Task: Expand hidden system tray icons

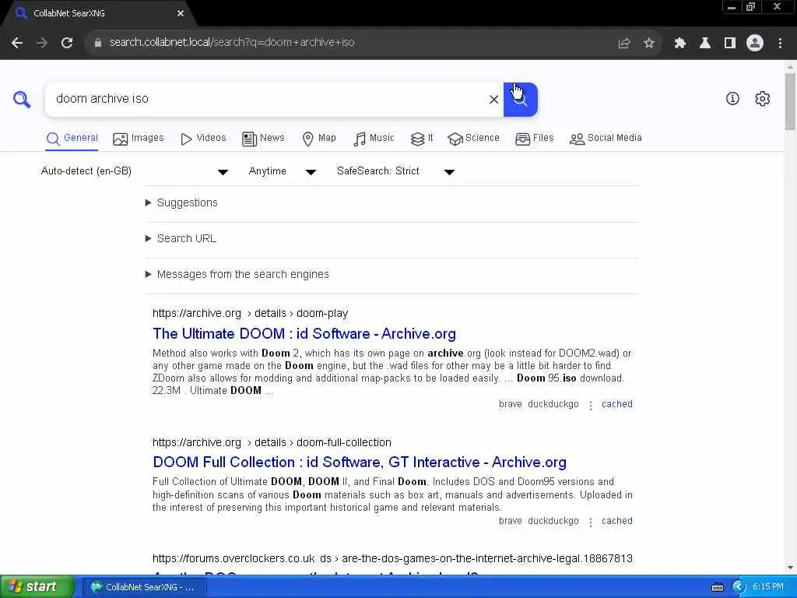Action: pos(739,587)
